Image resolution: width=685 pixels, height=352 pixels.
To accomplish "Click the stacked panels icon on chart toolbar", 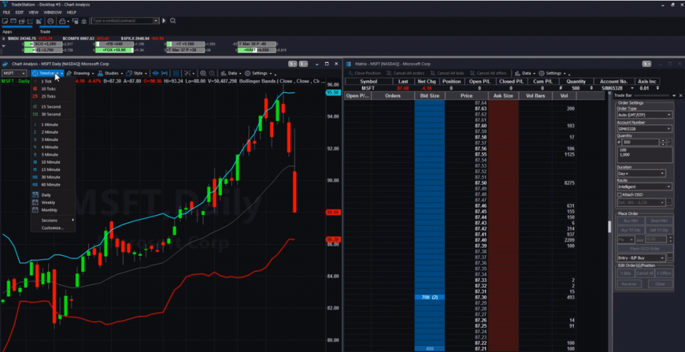I will click(x=176, y=73).
